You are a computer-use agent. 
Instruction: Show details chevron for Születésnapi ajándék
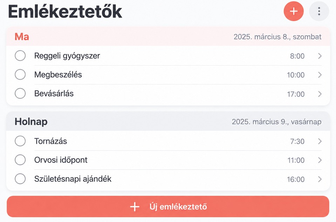[x=320, y=179]
